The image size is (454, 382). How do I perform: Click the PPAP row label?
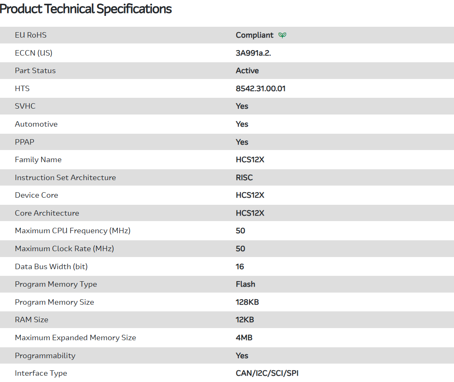24,142
